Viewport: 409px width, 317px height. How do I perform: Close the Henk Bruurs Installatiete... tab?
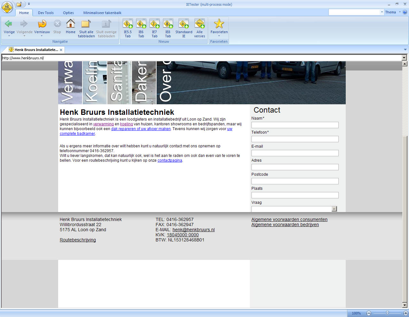point(61,50)
